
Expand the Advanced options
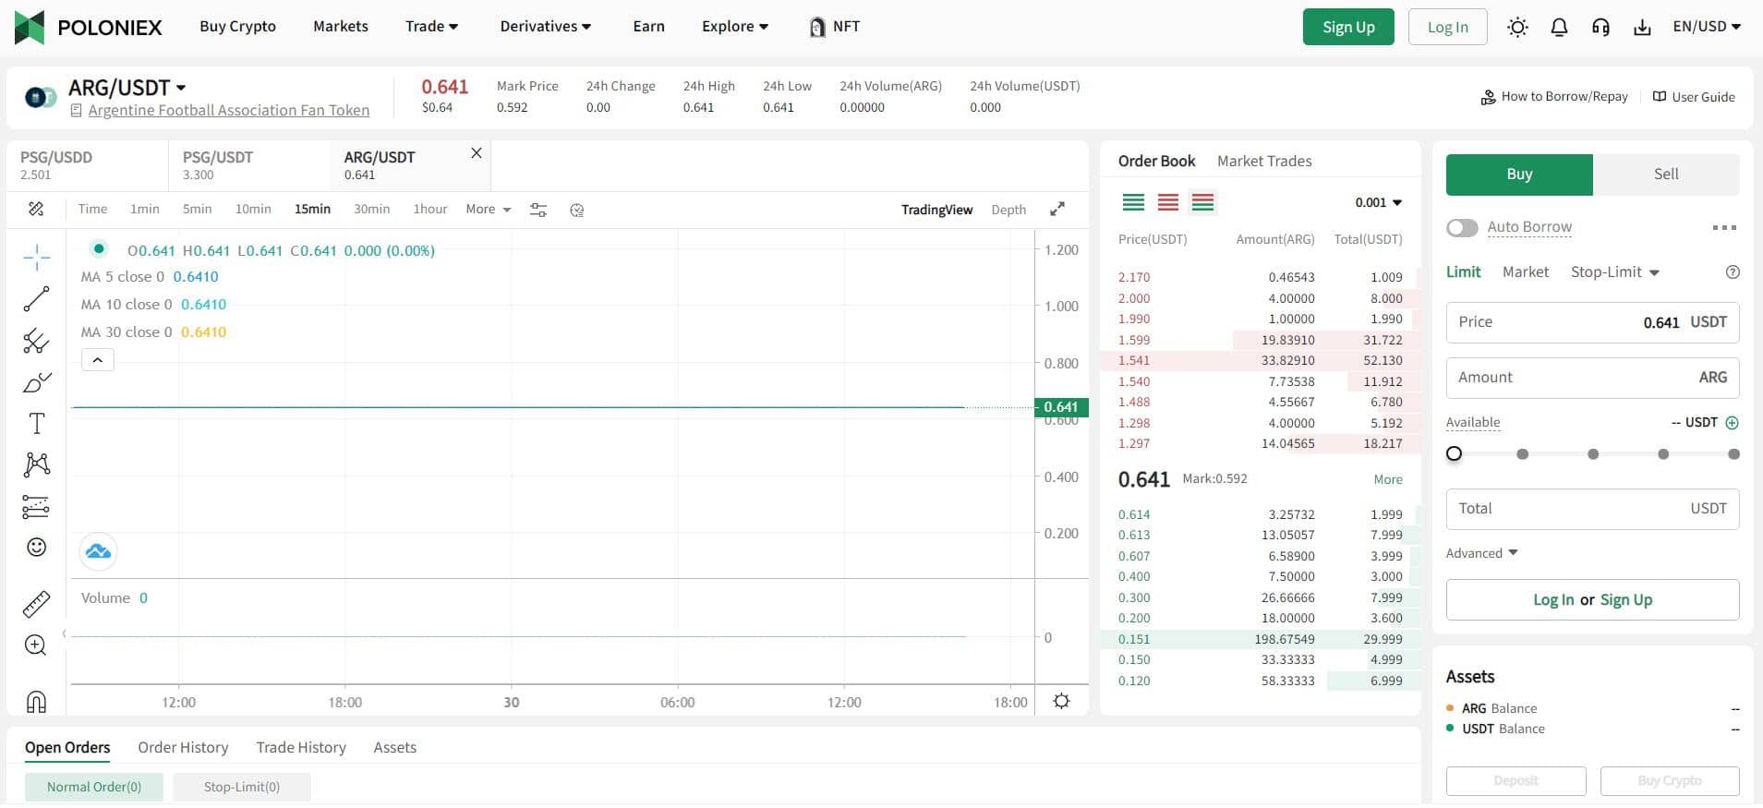pyautogui.click(x=1481, y=553)
